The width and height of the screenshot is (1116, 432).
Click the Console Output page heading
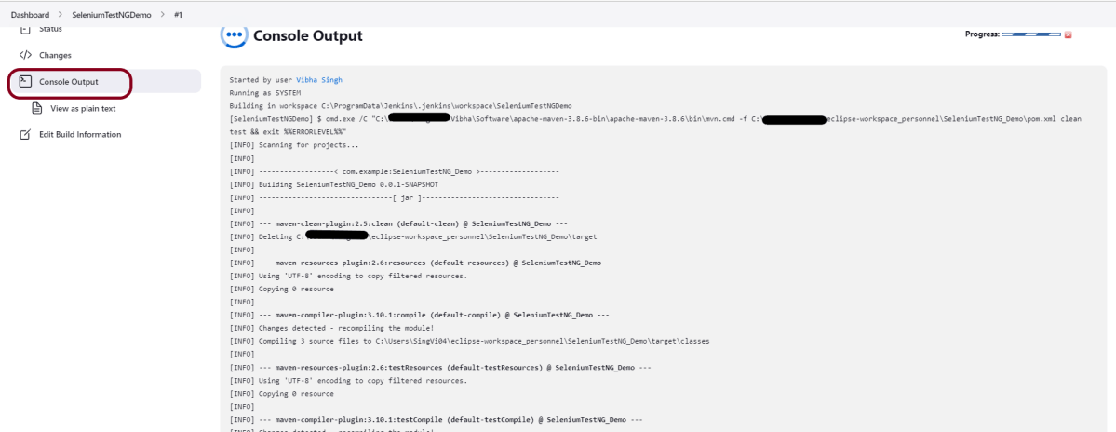tap(308, 36)
